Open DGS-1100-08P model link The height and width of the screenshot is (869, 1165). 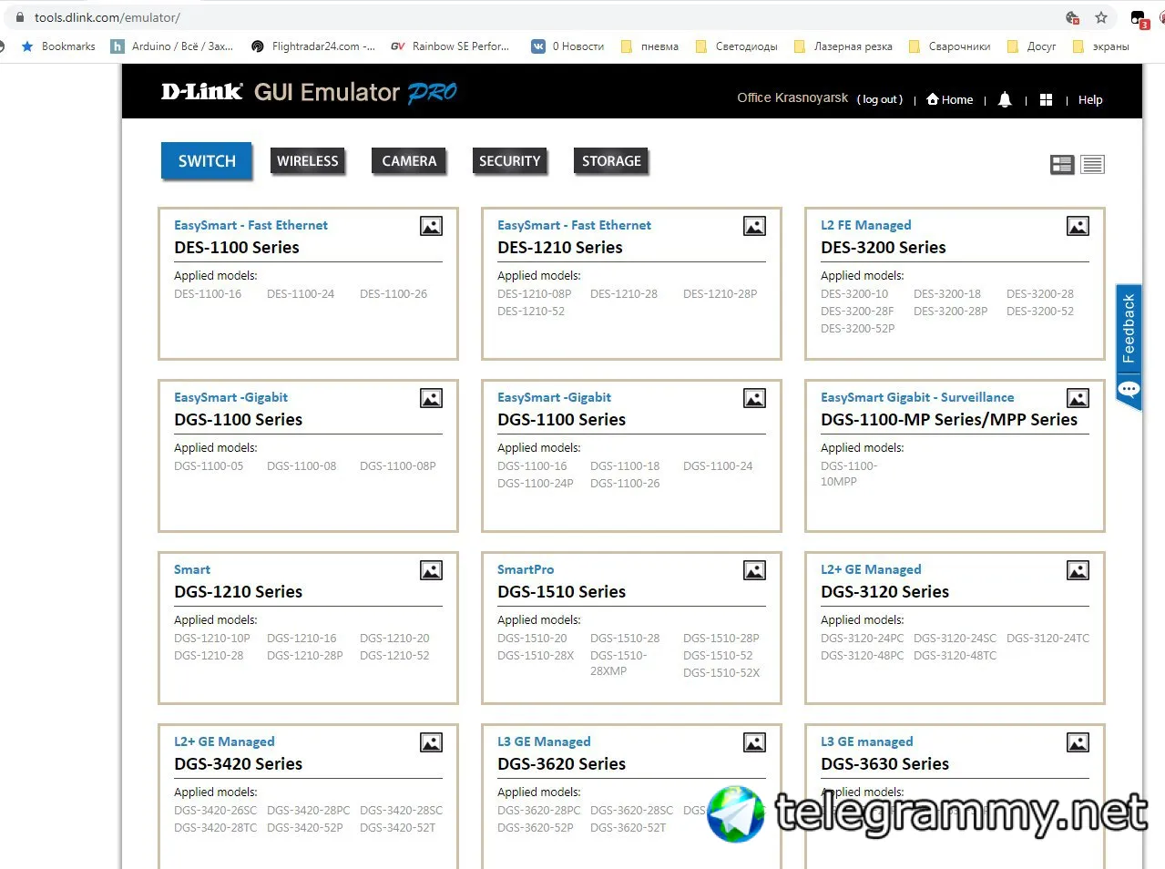point(398,466)
